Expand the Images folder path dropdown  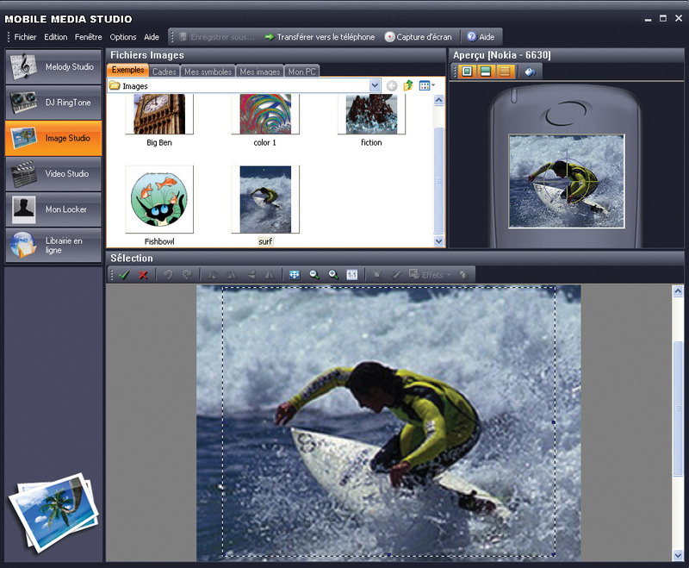pyautogui.click(x=375, y=86)
